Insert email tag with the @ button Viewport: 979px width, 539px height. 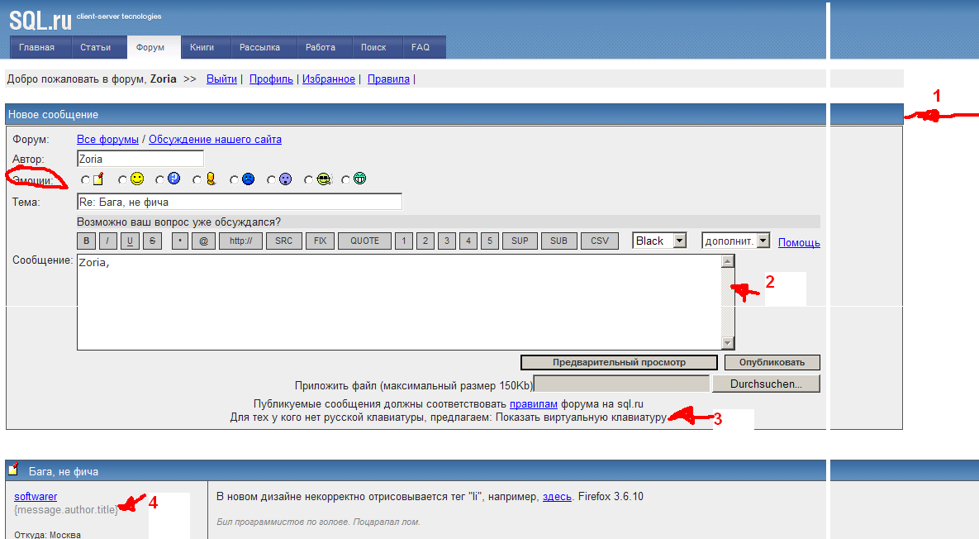tap(204, 241)
